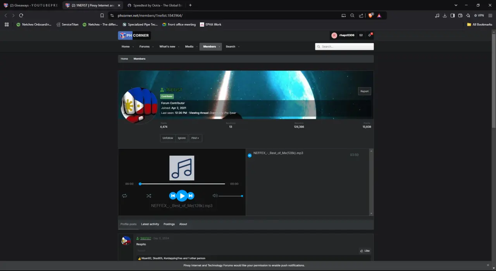
Task: Open the alerts bell icon
Action: coord(370,35)
